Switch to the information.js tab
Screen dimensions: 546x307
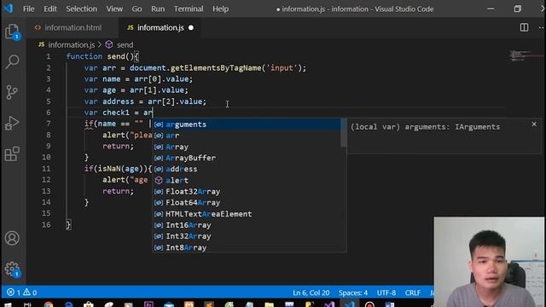click(160, 27)
